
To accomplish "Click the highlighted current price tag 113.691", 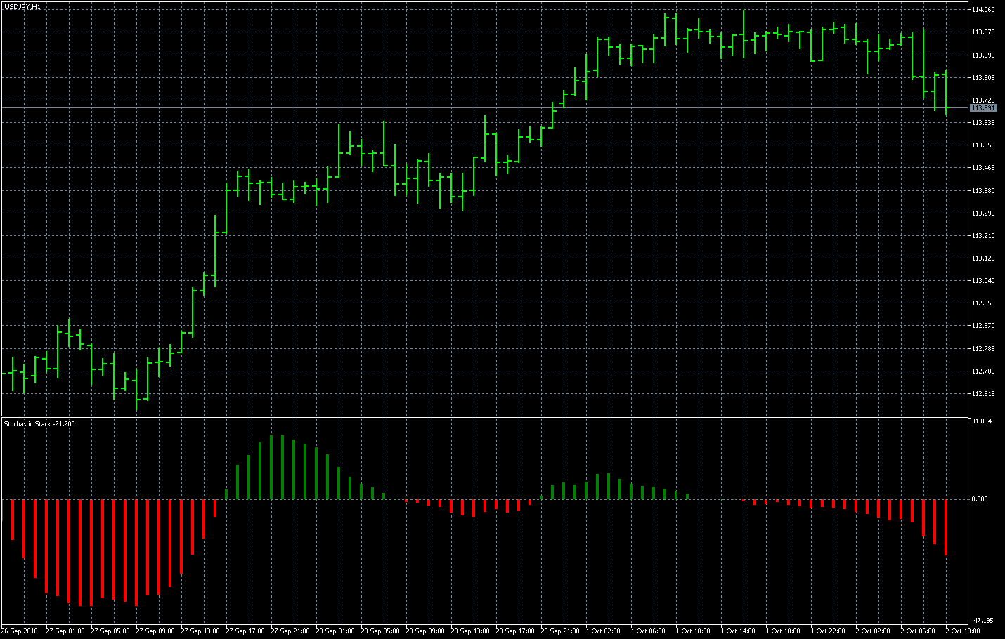I will click(983, 108).
